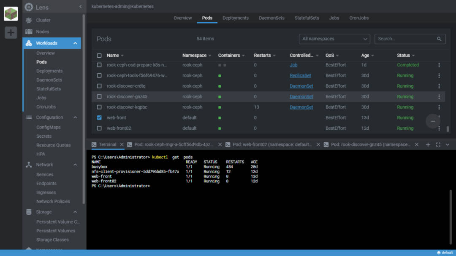Switch to the CronJobs tab
Viewport: 456px width, 256px height.
359,18
